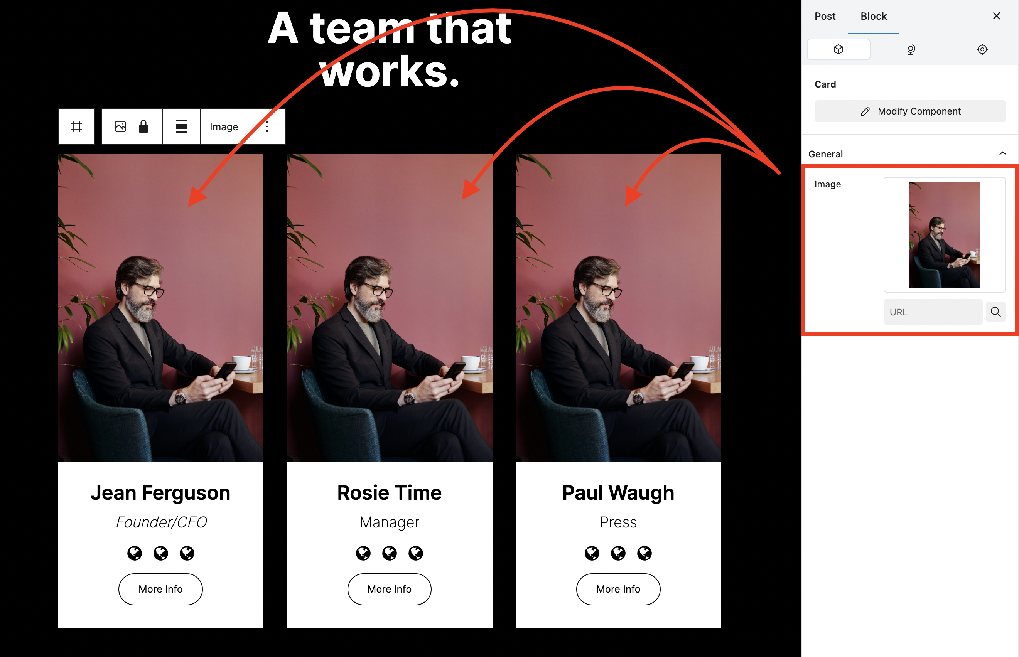This screenshot has width=1019, height=657.
Task: Click More Info under Jean Ferguson
Action: click(x=160, y=589)
